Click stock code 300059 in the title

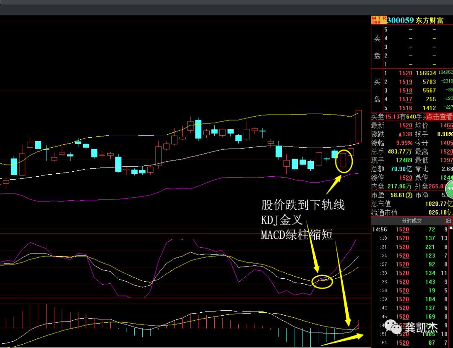click(x=400, y=20)
